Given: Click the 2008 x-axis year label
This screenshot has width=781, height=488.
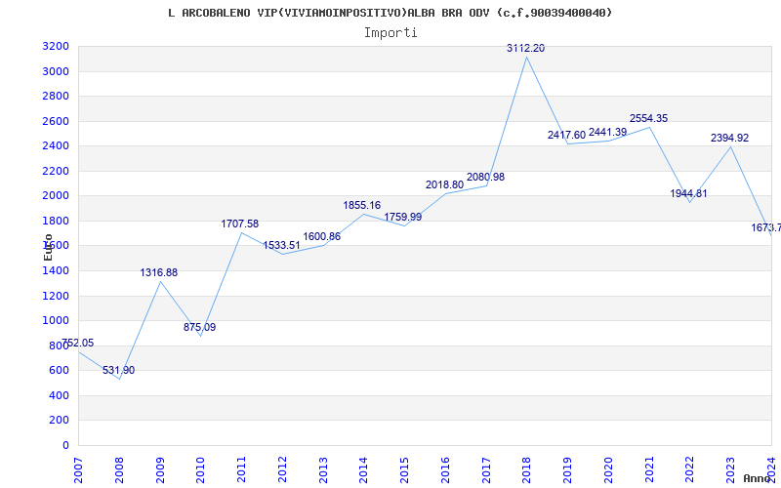Looking at the screenshot, I should 119,470.
